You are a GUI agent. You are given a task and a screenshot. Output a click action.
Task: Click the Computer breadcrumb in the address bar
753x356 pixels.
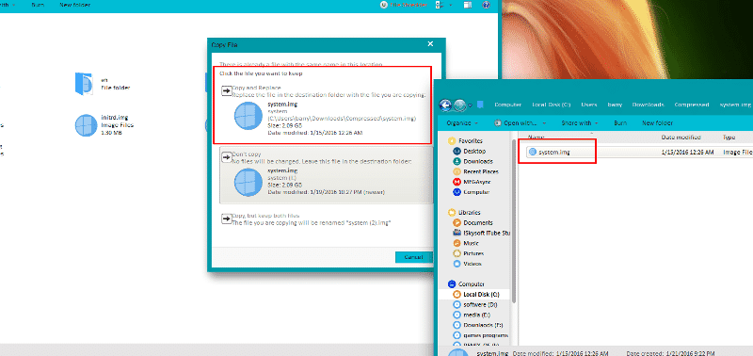coord(507,105)
